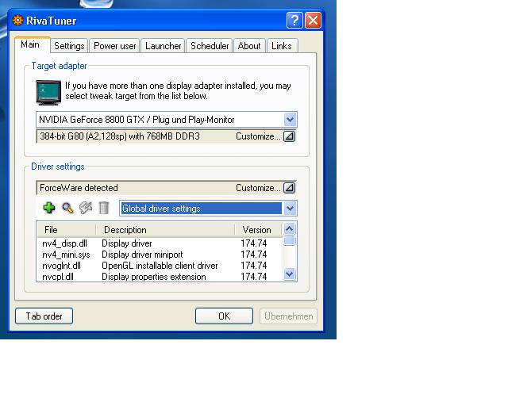508x406 pixels.
Task: Open the Links tab
Action: coord(282,46)
